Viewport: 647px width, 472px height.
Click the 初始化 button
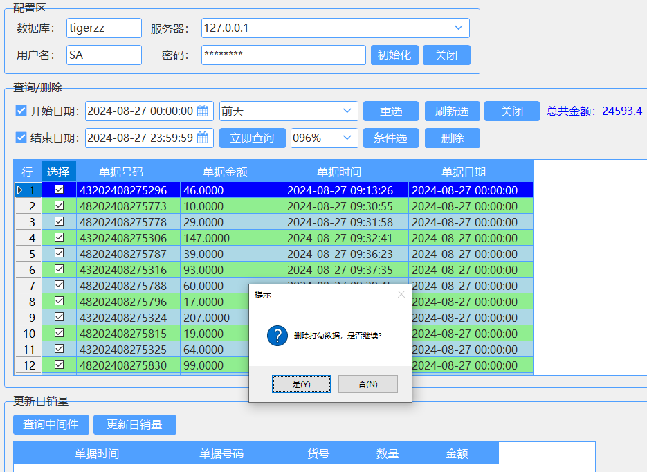pos(394,55)
